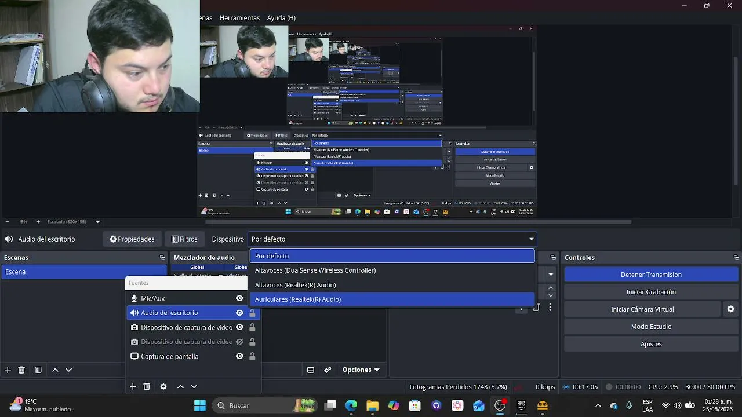Zoom out the preview with minus icon
742x417 pixels.
[x=7, y=222]
